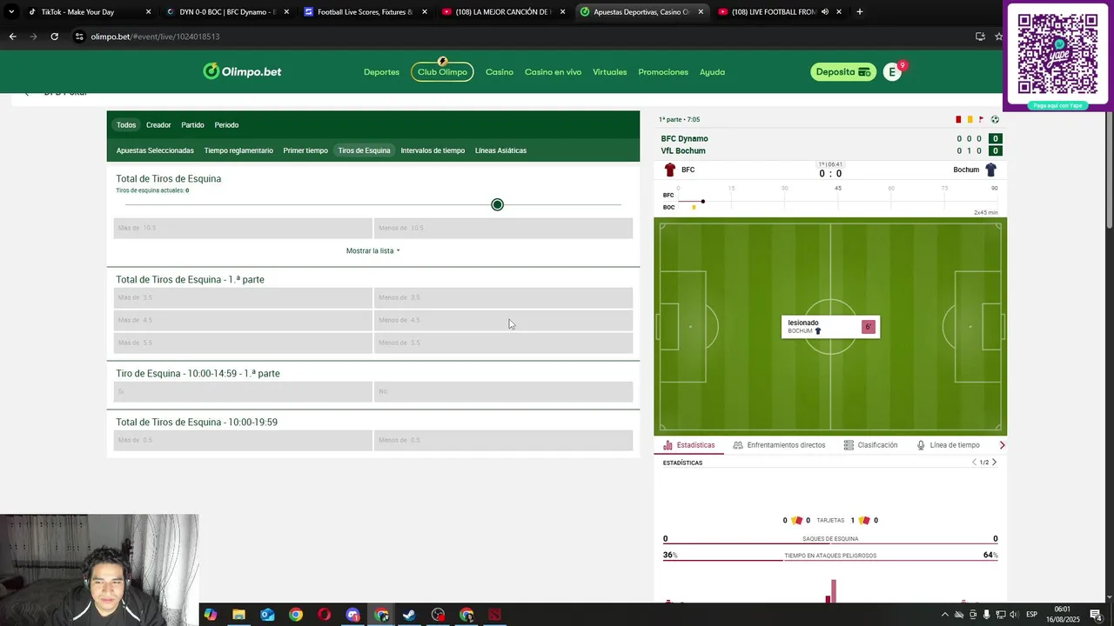1114x626 pixels.
Task: Click the soccer ball icon in match header
Action: (x=995, y=119)
